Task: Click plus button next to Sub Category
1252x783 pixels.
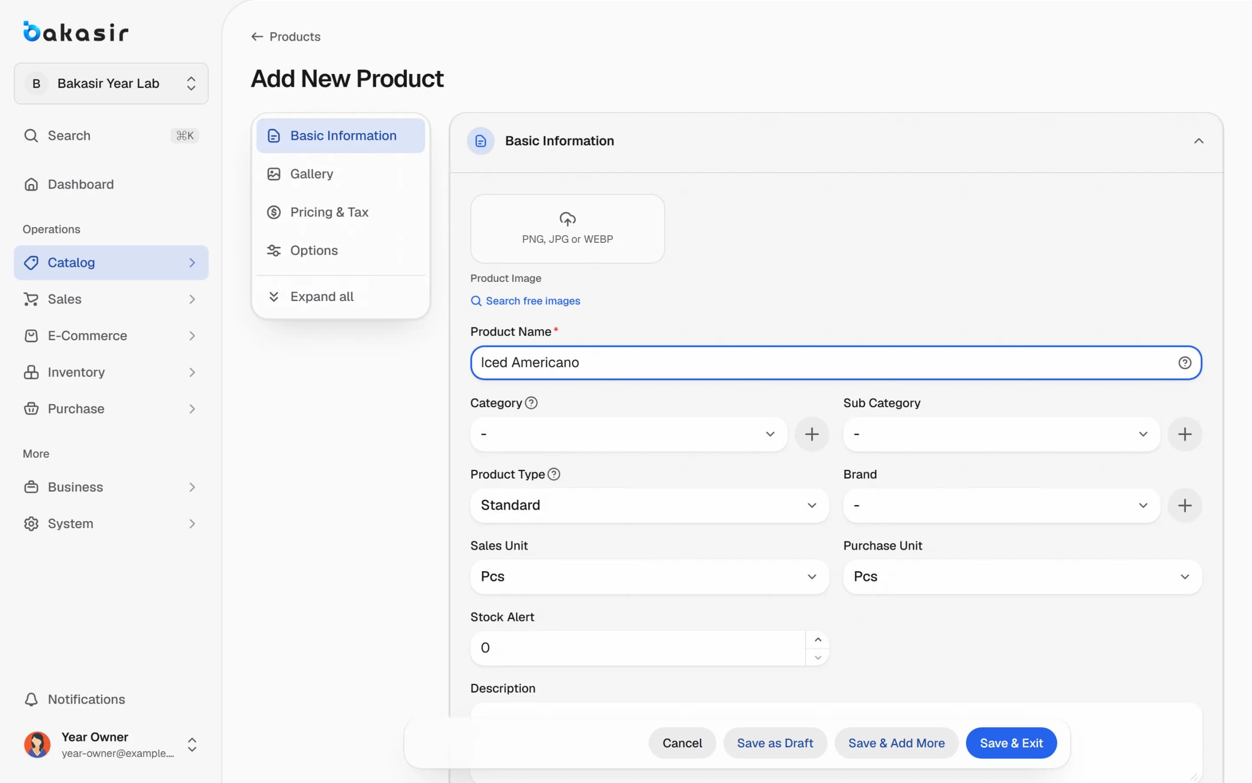Action: pos(1184,434)
